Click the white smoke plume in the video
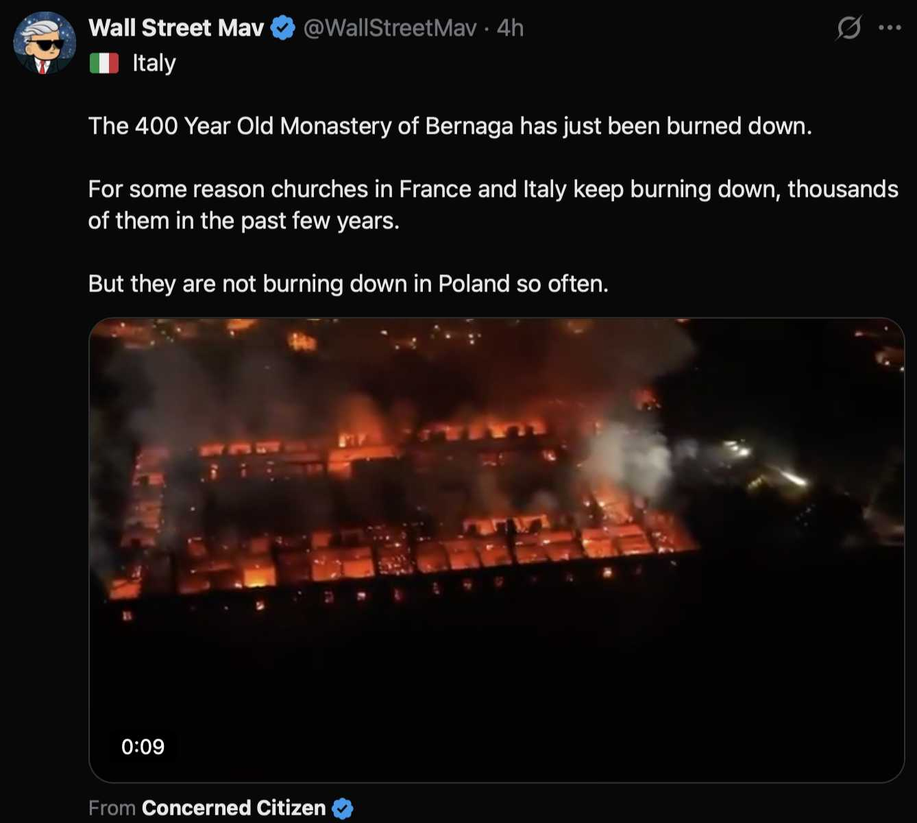917x823 pixels. pyautogui.click(x=627, y=456)
